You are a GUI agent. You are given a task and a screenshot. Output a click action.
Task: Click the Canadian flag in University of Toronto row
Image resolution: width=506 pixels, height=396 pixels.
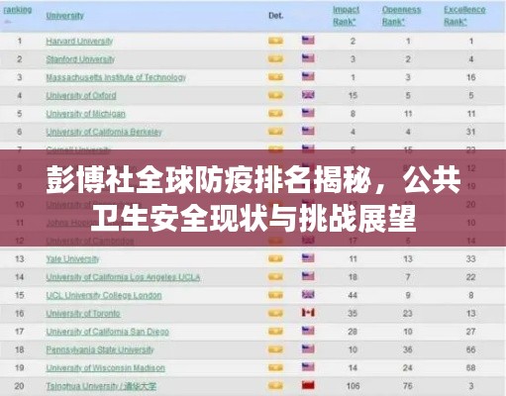coord(308,313)
